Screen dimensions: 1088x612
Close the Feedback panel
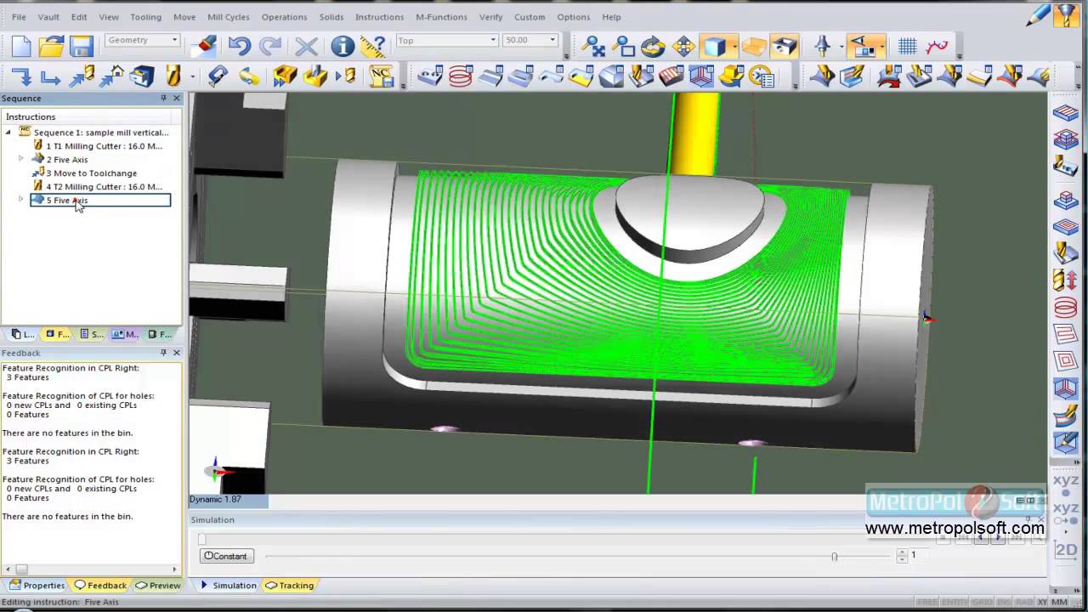[x=177, y=353]
